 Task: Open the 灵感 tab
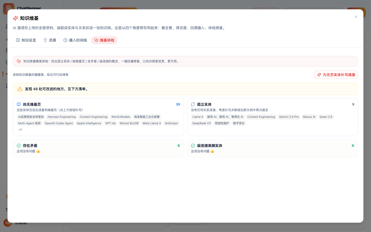[x=50, y=40]
